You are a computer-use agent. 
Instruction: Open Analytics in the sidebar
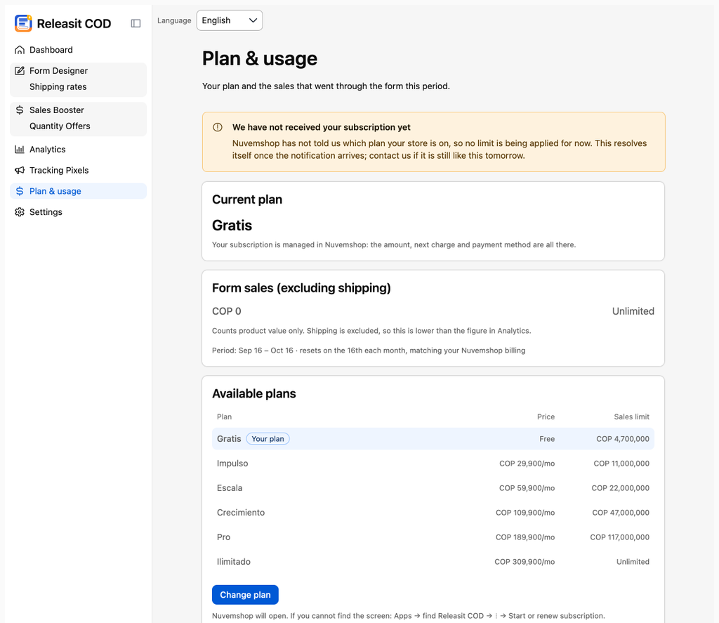coord(78,149)
